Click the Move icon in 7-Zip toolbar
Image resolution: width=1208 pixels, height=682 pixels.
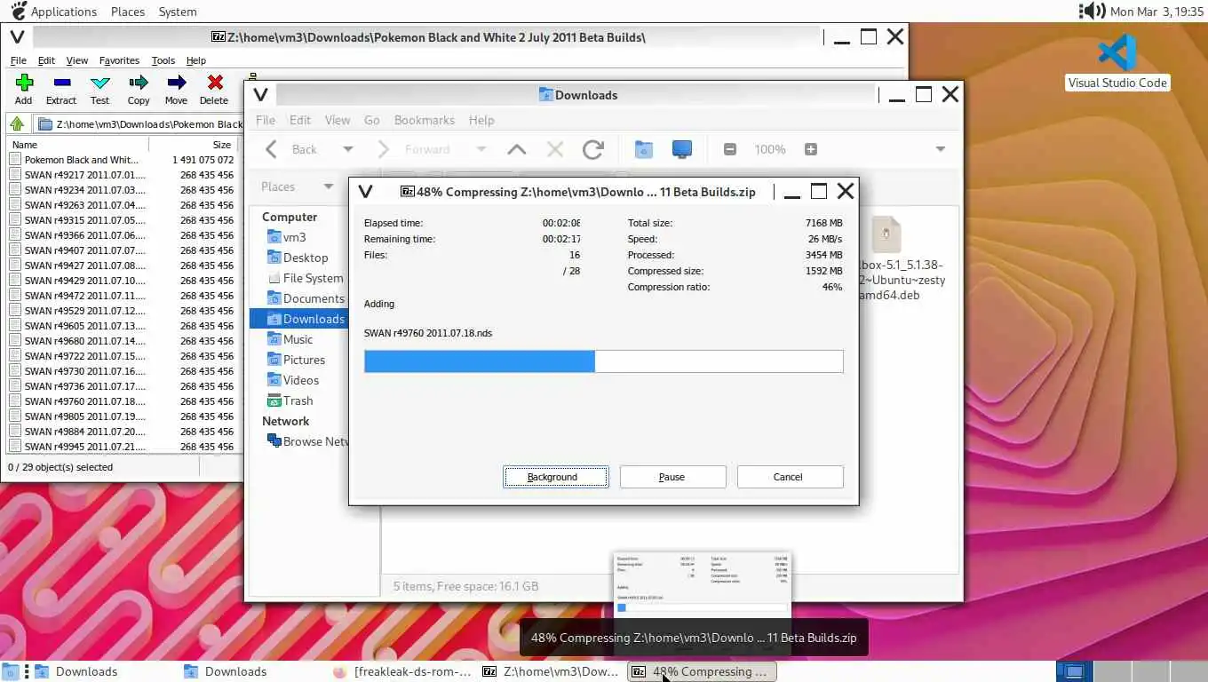coord(177,83)
